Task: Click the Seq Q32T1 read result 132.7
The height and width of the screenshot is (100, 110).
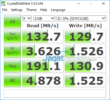Action: [x=43, y=36]
